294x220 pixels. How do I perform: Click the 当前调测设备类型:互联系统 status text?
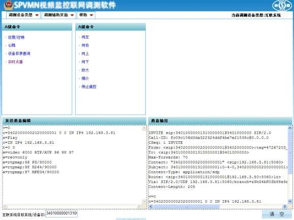click(256, 15)
